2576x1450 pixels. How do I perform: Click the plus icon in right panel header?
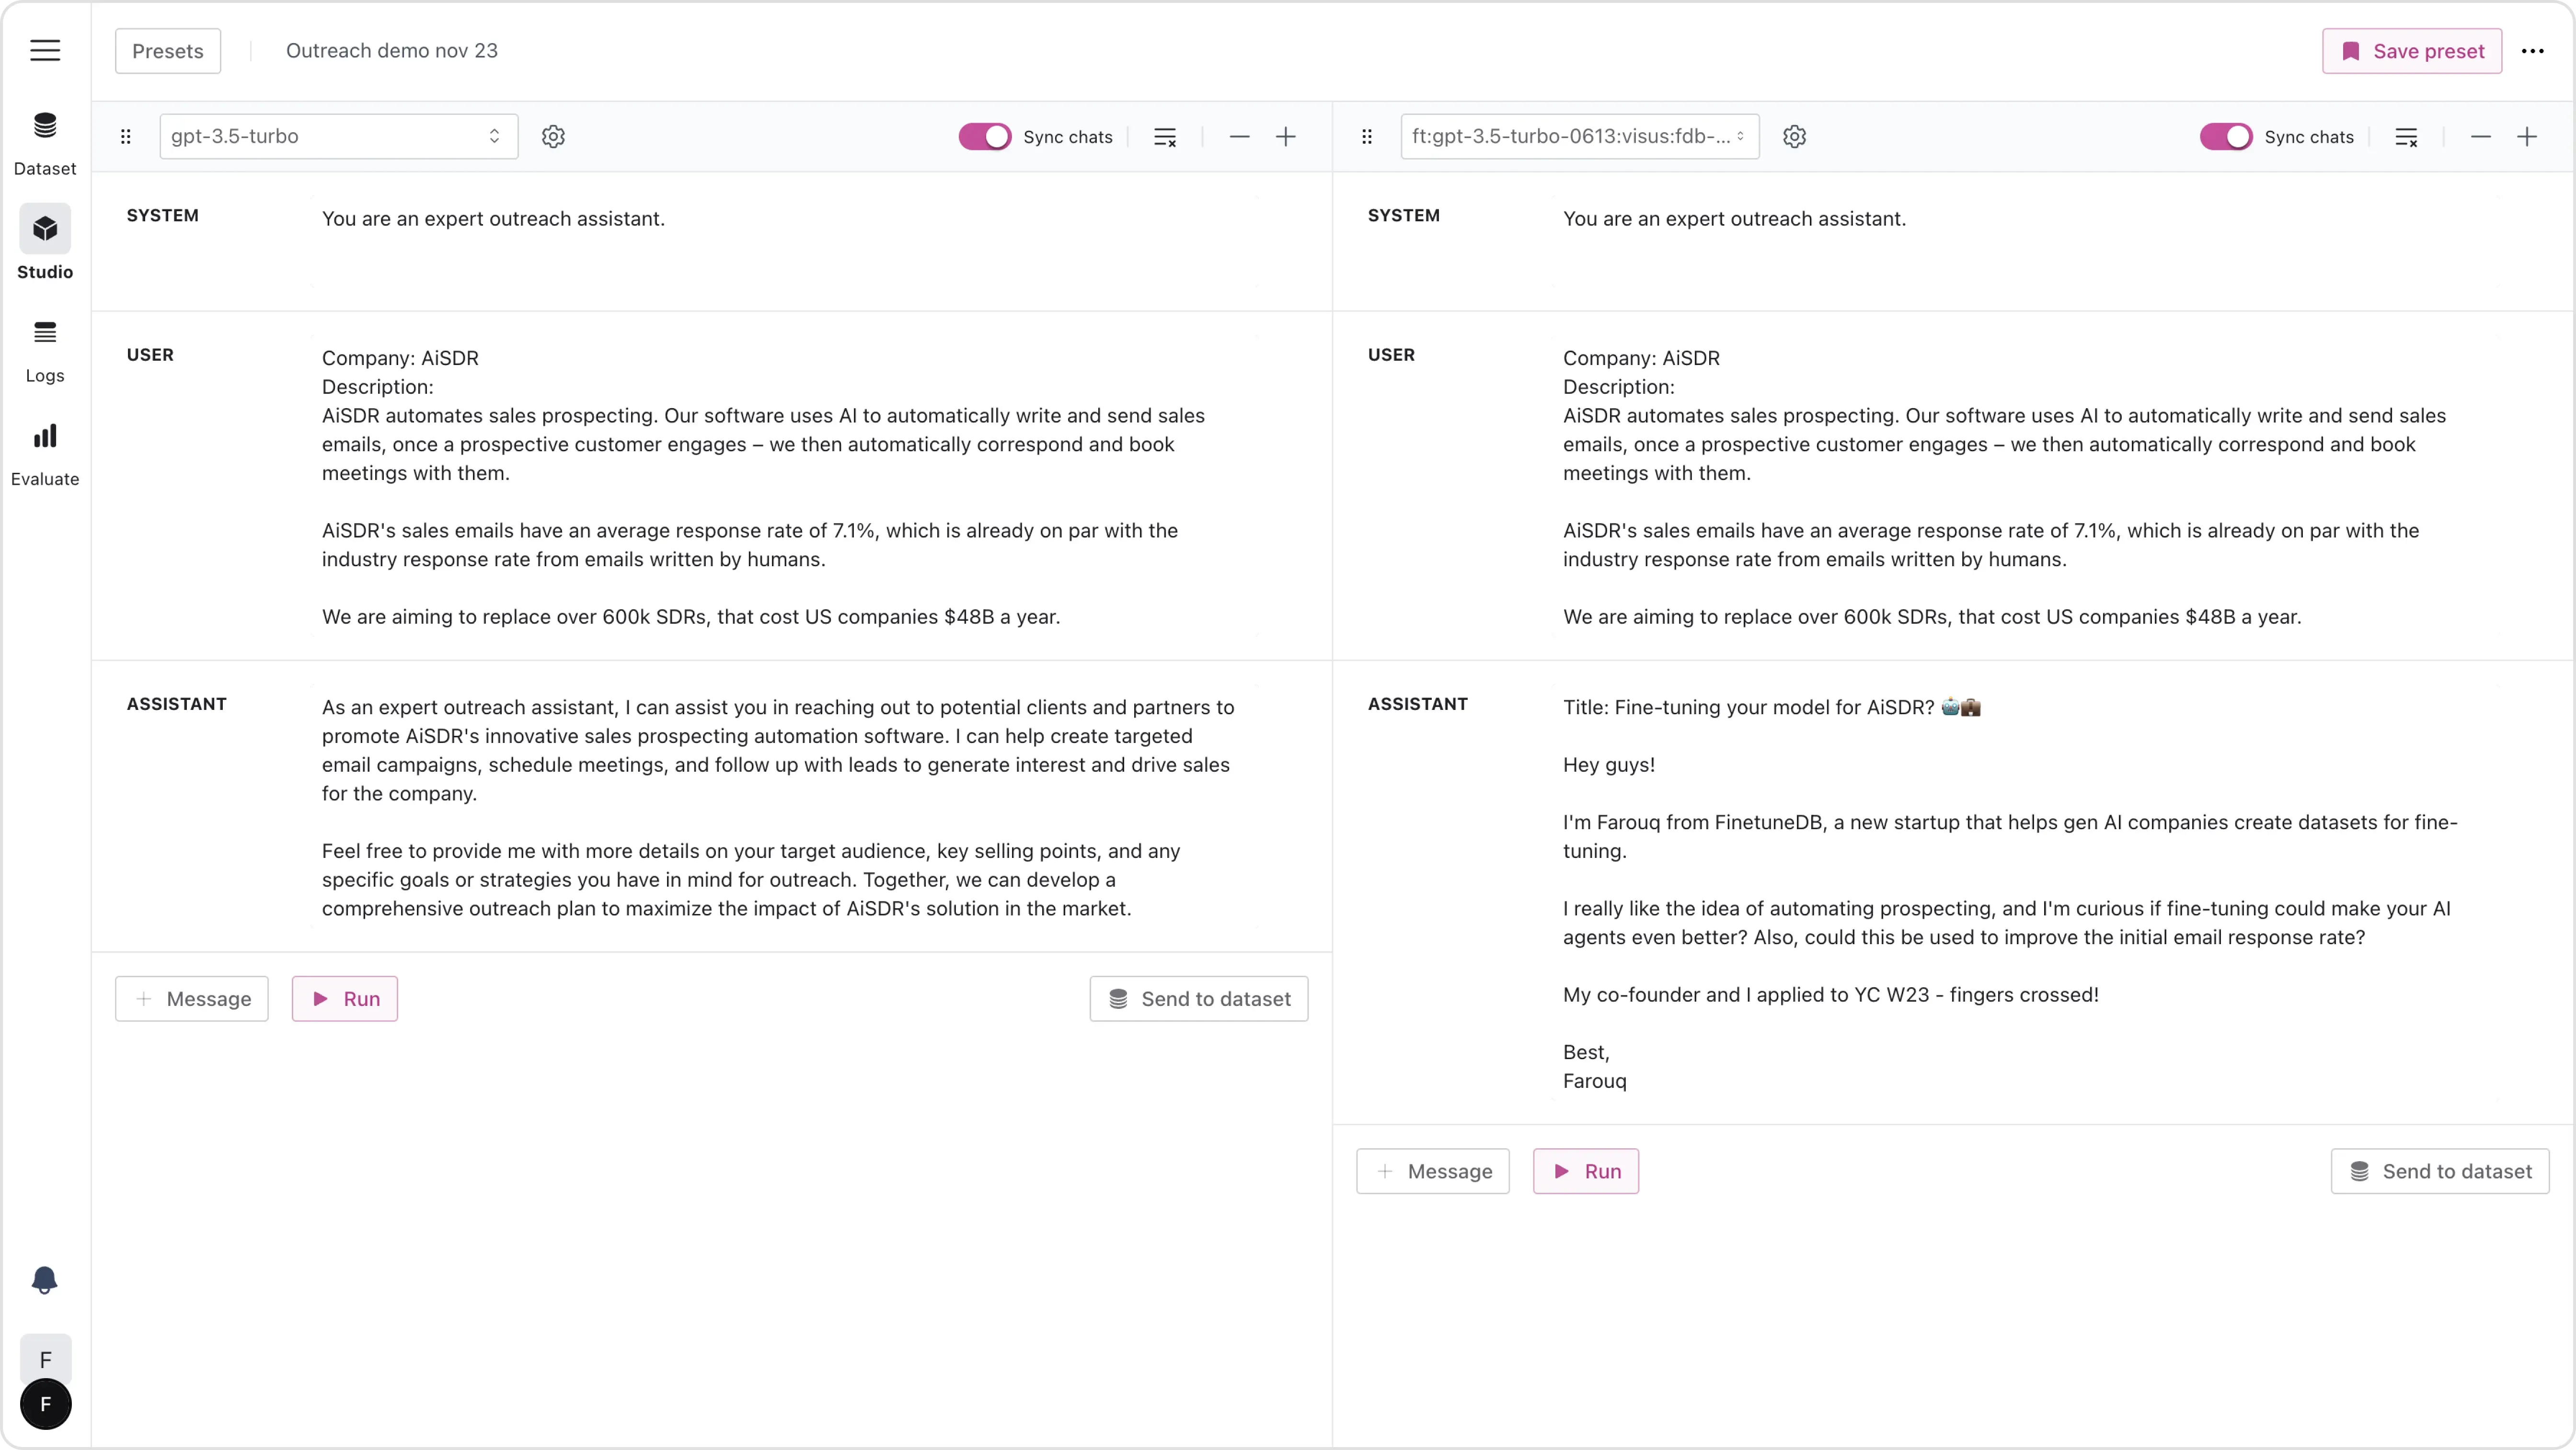2527,137
